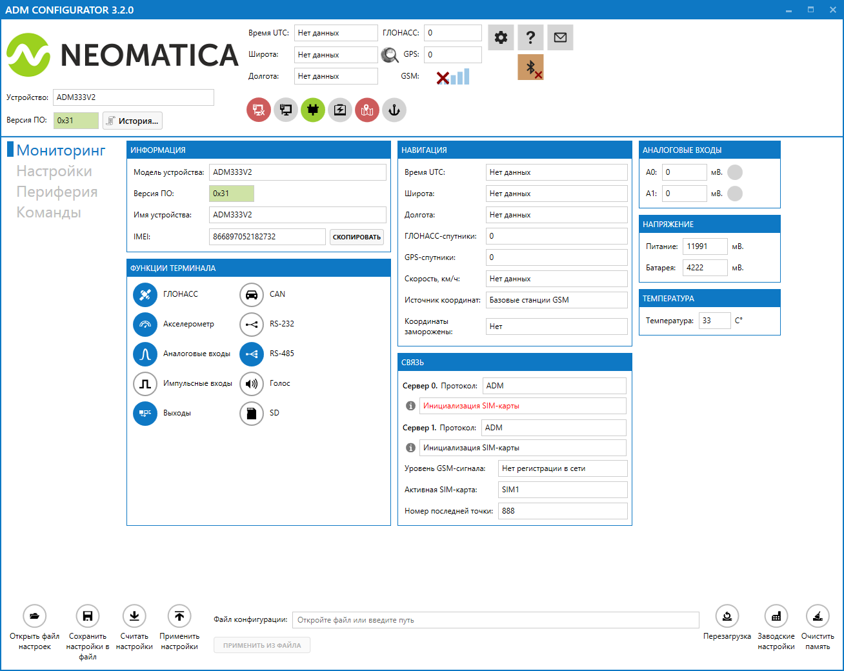Screen dimensions: 844x671
Task: Open the Периферия section
Action: point(57,192)
